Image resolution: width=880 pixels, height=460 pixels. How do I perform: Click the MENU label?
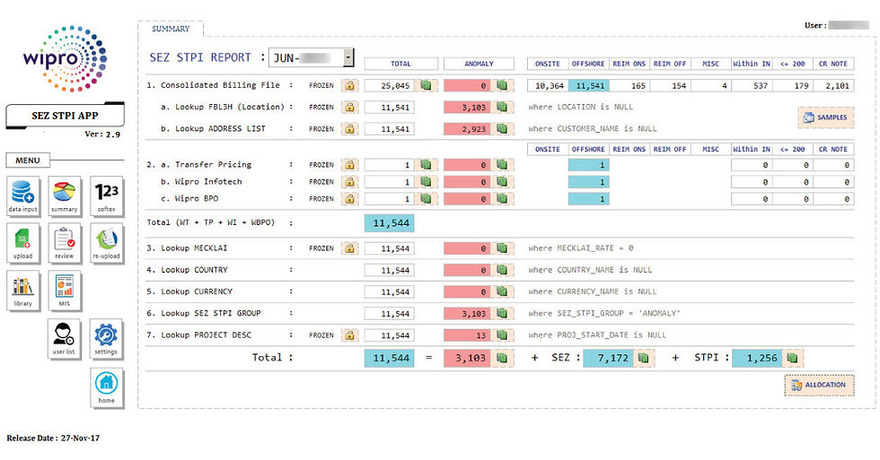tap(28, 161)
